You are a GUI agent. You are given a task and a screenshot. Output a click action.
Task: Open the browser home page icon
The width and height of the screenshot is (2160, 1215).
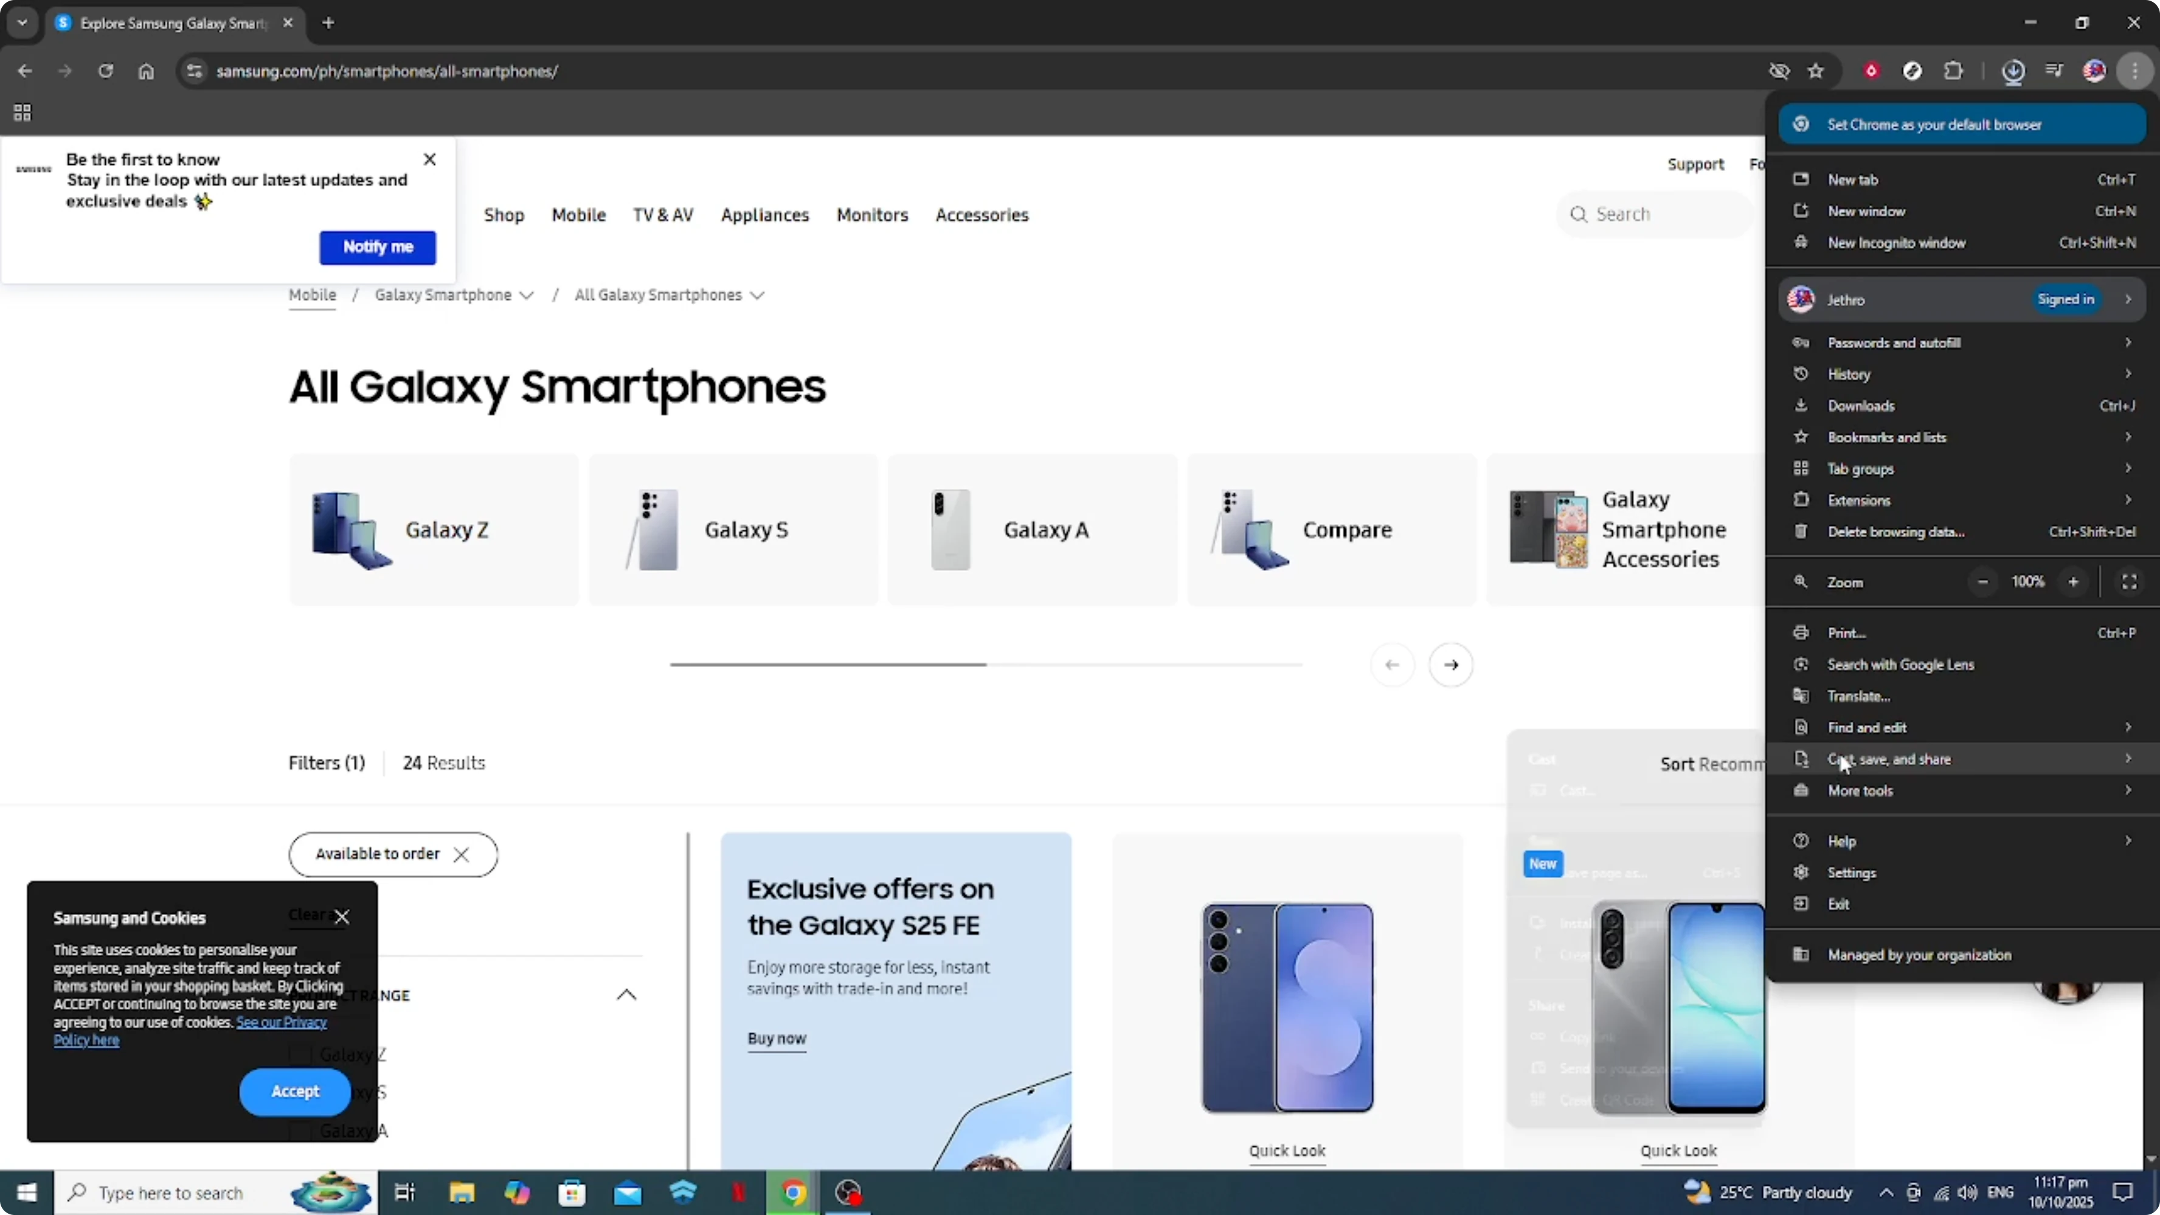(146, 71)
